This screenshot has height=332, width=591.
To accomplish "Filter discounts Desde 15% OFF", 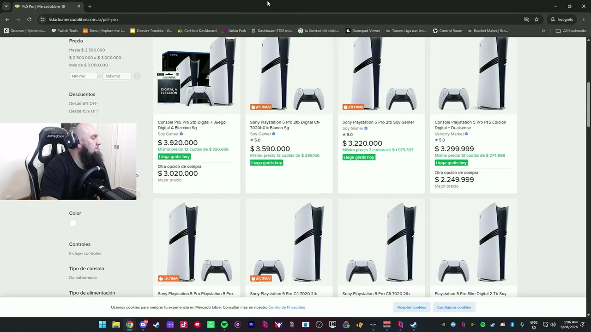I will coord(84,111).
